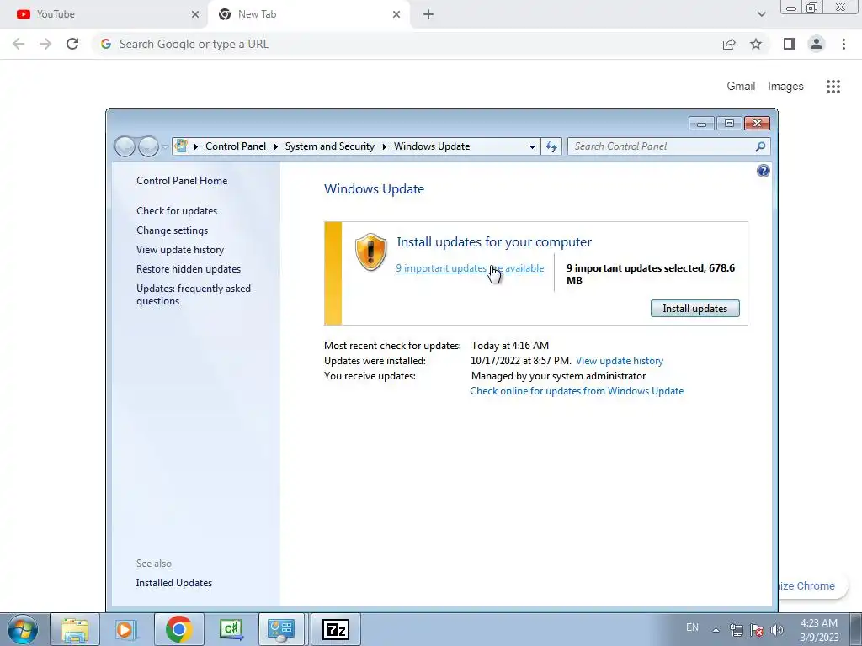Open 9 important updates are available link
The width and height of the screenshot is (862, 646).
(470, 268)
